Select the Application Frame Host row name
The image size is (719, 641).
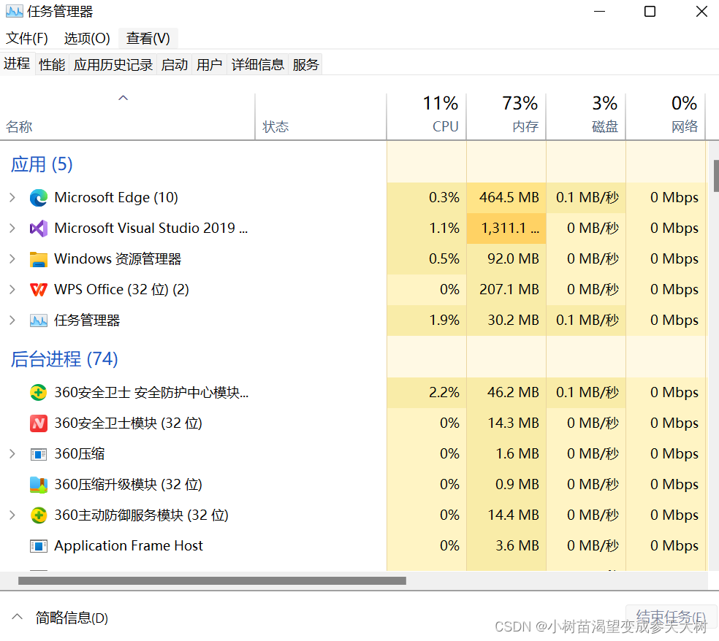129,545
